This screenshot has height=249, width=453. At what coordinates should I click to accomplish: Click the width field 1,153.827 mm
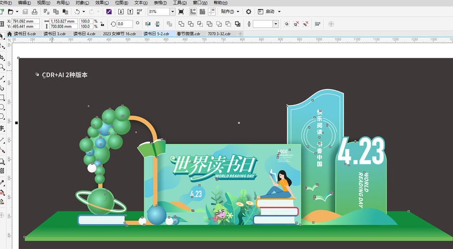coord(64,21)
